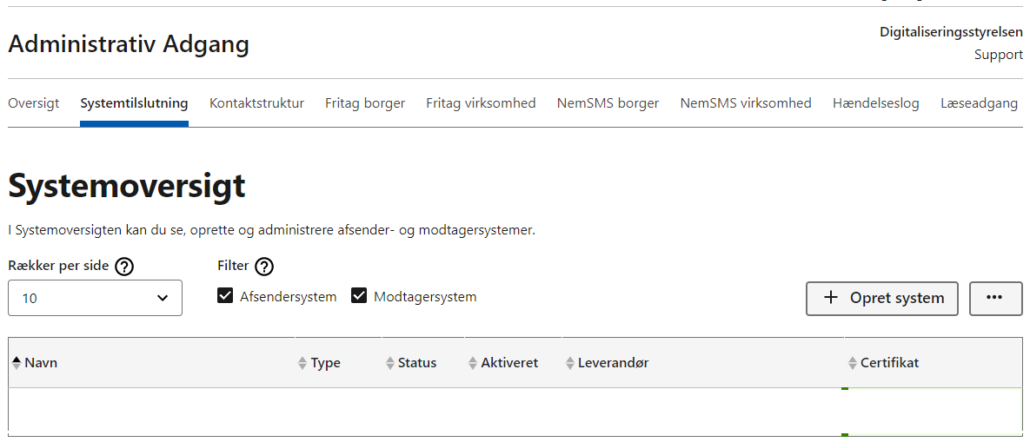Sort by Status column sort icon
Viewport: 1030px width, 442px height.
[x=390, y=363]
